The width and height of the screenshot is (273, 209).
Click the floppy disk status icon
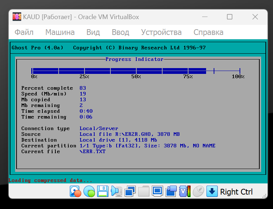(x=103, y=191)
